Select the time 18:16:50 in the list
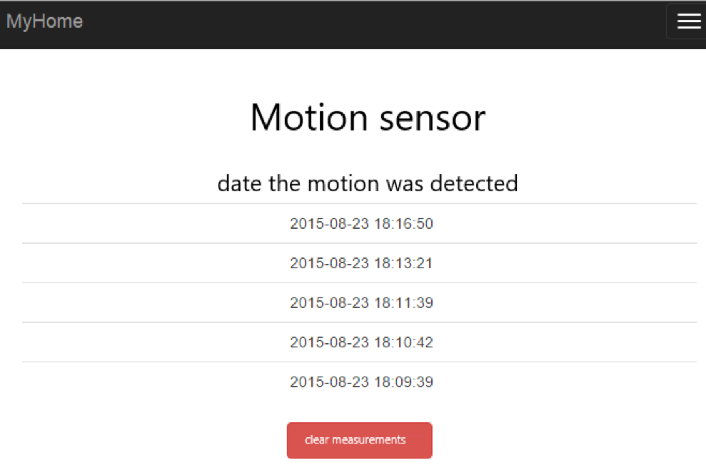The image size is (706, 465). pyautogui.click(x=403, y=224)
